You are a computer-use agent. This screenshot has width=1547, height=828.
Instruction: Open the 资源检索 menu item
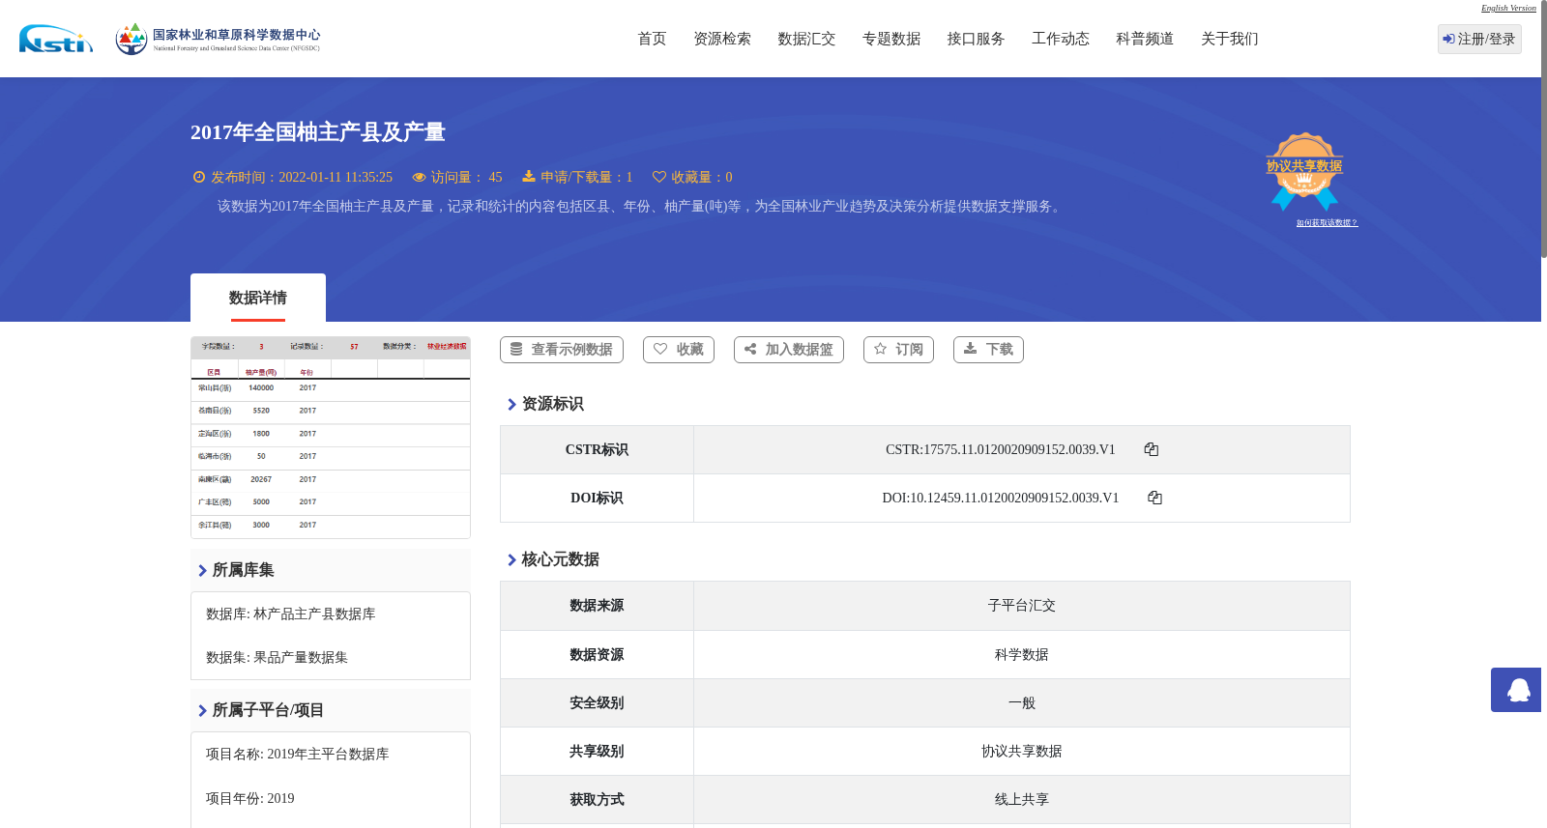[x=722, y=39]
